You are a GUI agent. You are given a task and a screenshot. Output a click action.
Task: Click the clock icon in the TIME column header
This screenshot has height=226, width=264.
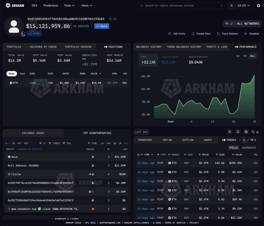[x=138, y=155]
